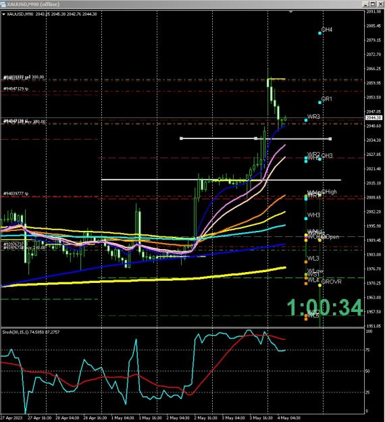385x422 pixels.
Task: Select the #94039777 tp order line label
Action: 16,194
